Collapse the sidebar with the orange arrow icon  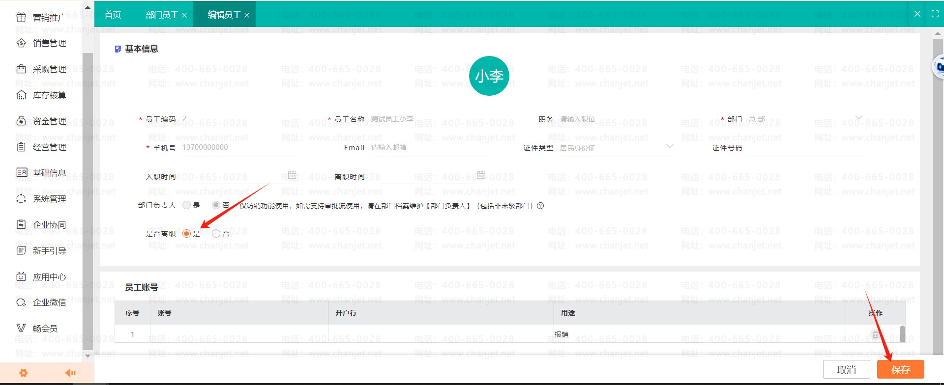70,373
